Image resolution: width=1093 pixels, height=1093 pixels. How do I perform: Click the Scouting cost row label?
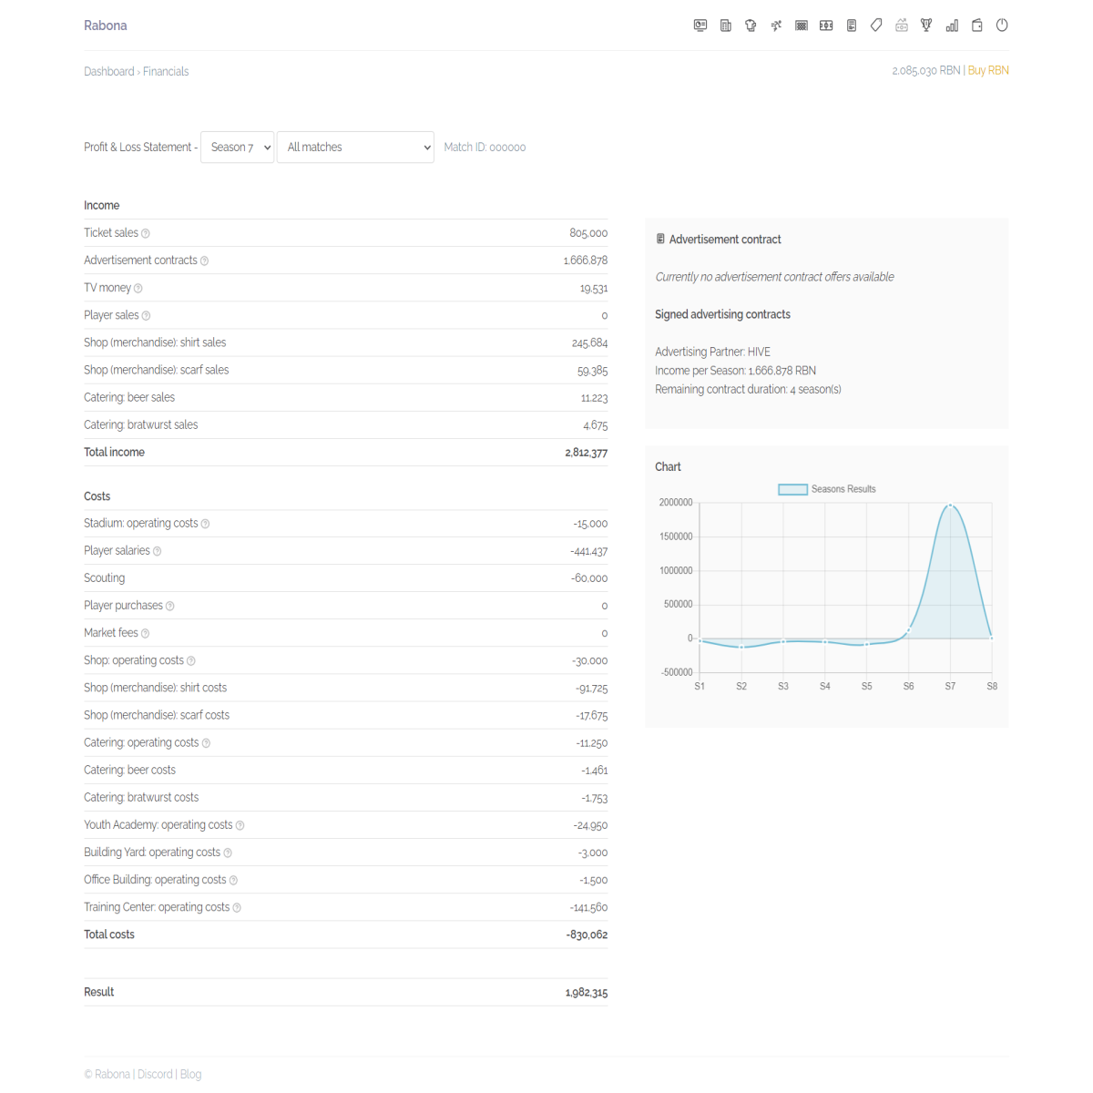(x=105, y=577)
